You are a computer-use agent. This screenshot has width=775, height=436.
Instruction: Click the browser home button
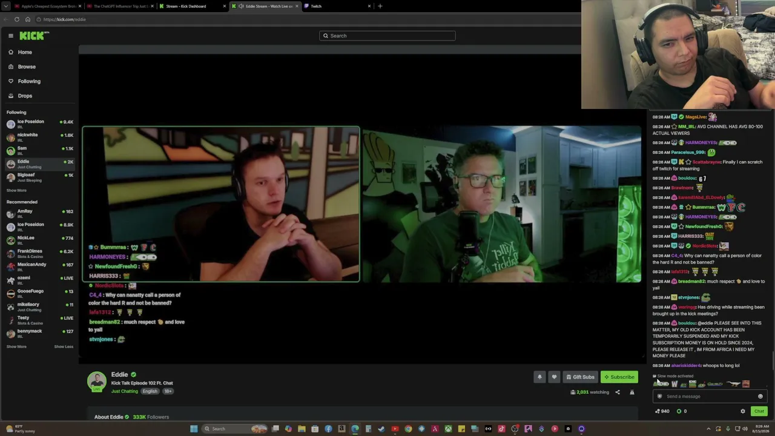point(28,19)
